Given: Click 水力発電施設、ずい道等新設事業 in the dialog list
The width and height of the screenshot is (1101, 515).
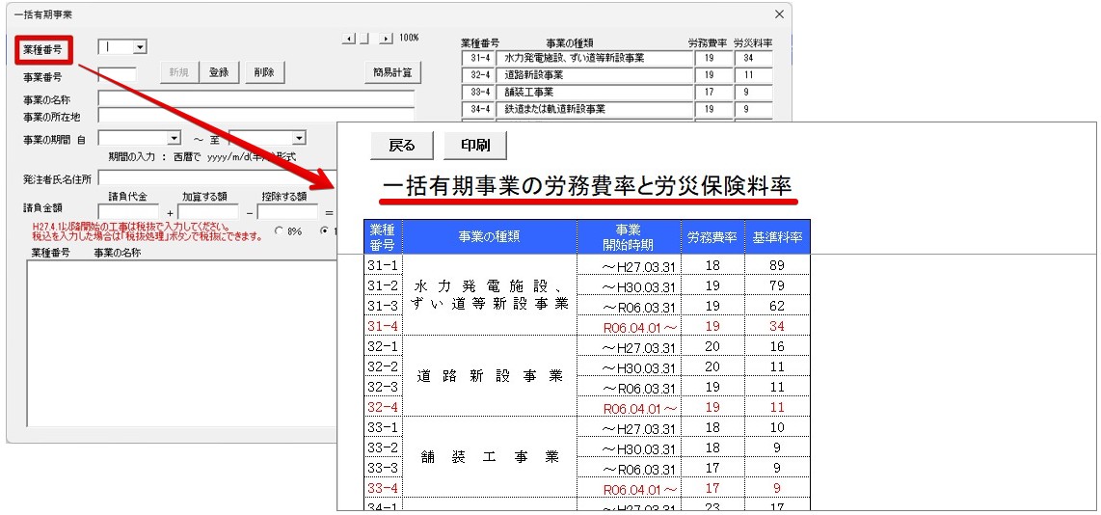Looking at the screenshot, I should coord(597,58).
